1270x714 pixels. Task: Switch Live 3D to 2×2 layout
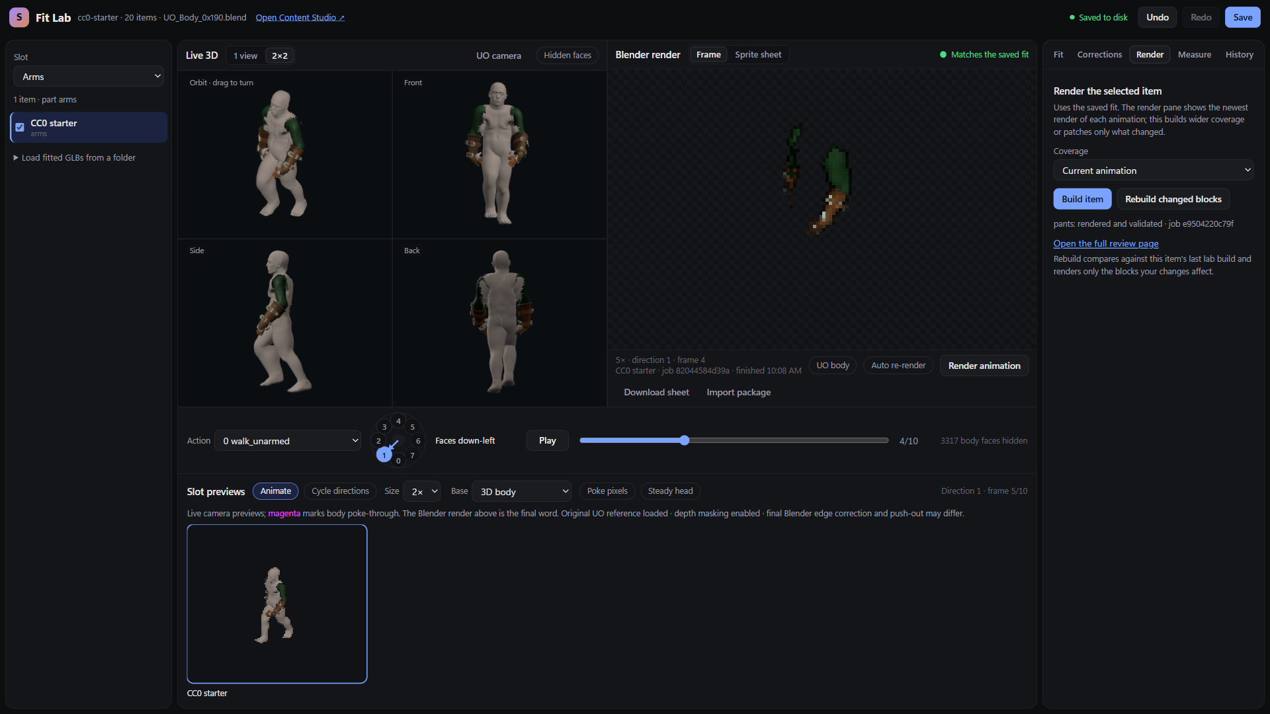point(279,56)
